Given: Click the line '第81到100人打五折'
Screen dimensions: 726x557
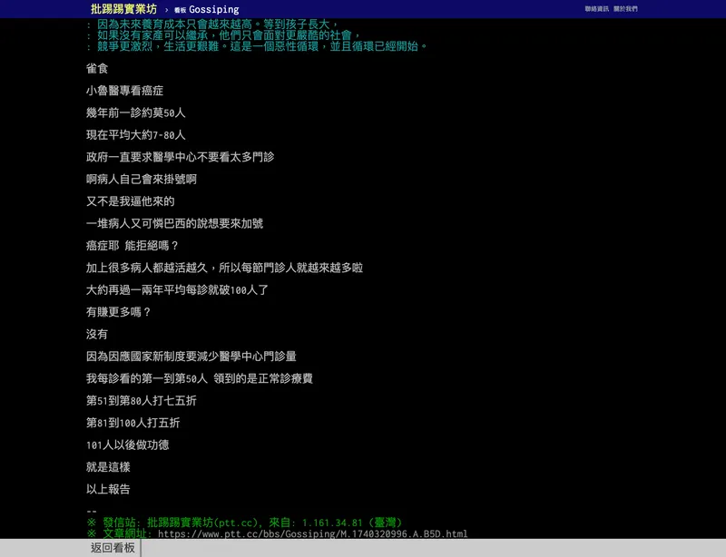Looking at the screenshot, I should click(x=132, y=423).
